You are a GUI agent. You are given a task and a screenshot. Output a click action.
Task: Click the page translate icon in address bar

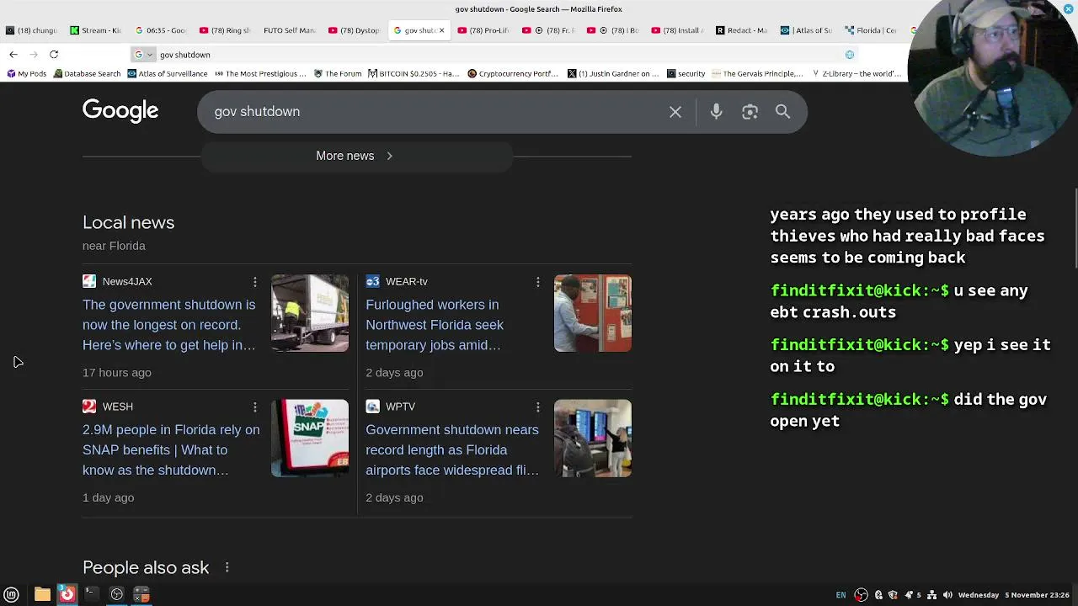(x=850, y=55)
